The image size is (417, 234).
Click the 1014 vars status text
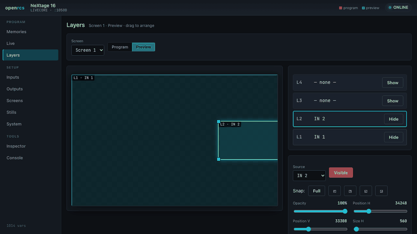click(x=16, y=226)
